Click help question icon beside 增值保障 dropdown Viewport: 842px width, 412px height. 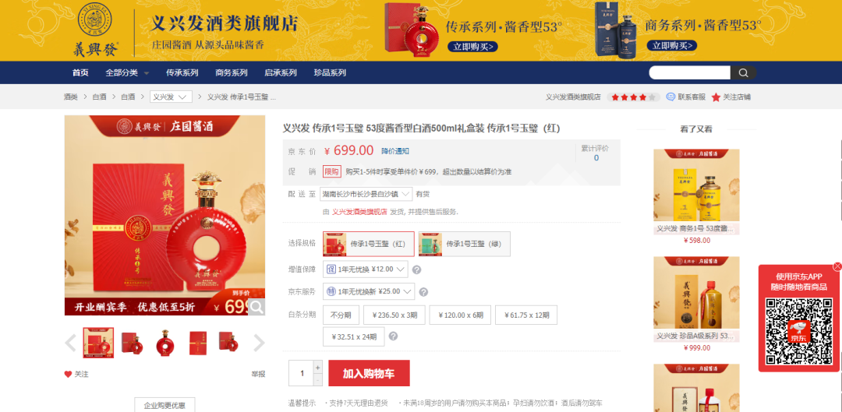pyautogui.click(x=416, y=269)
